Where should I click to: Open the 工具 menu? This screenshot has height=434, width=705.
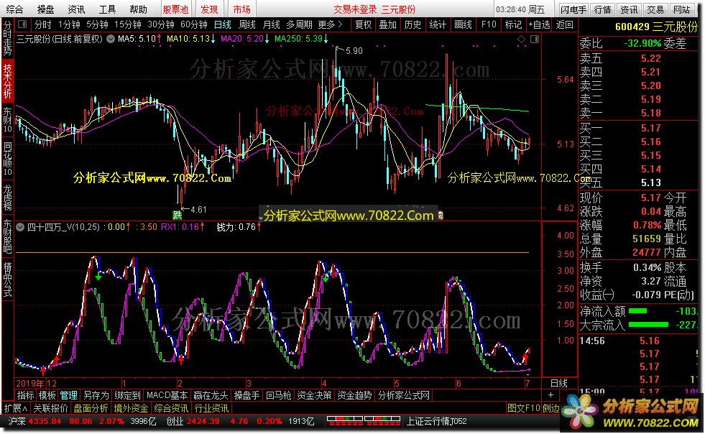(108, 9)
